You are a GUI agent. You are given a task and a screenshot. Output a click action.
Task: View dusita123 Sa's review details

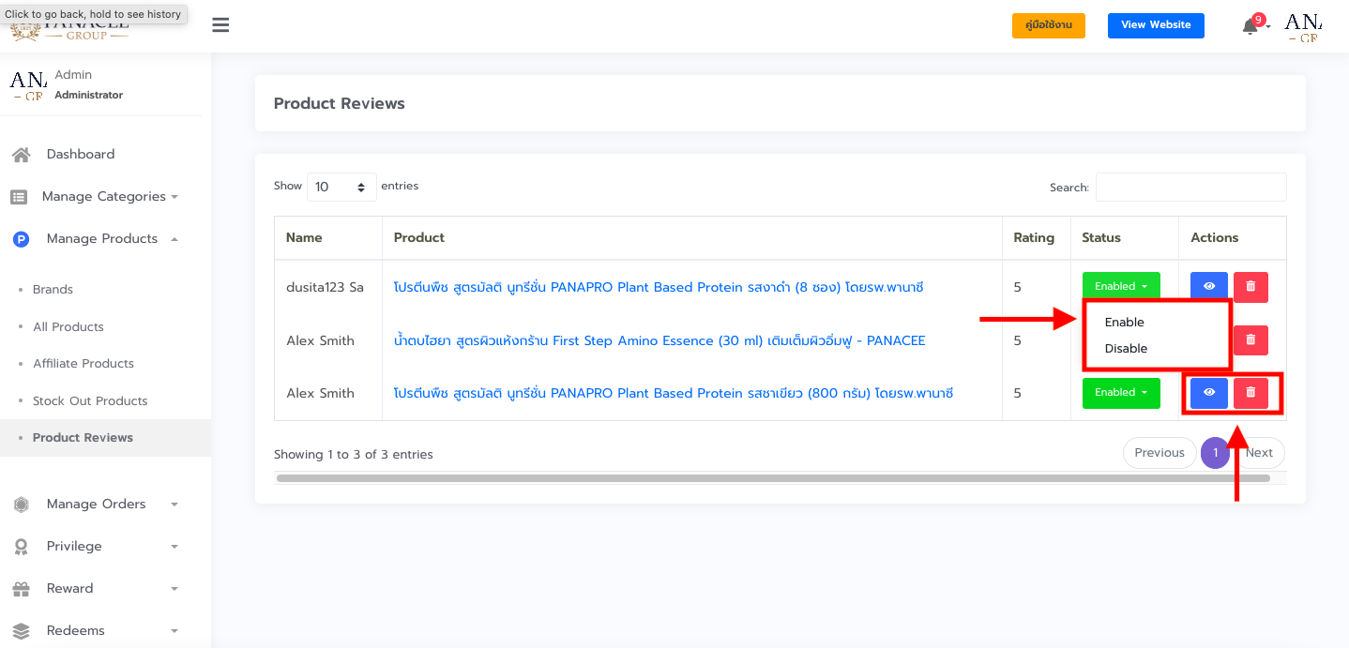pyautogui.click(x=1209, y=287)
